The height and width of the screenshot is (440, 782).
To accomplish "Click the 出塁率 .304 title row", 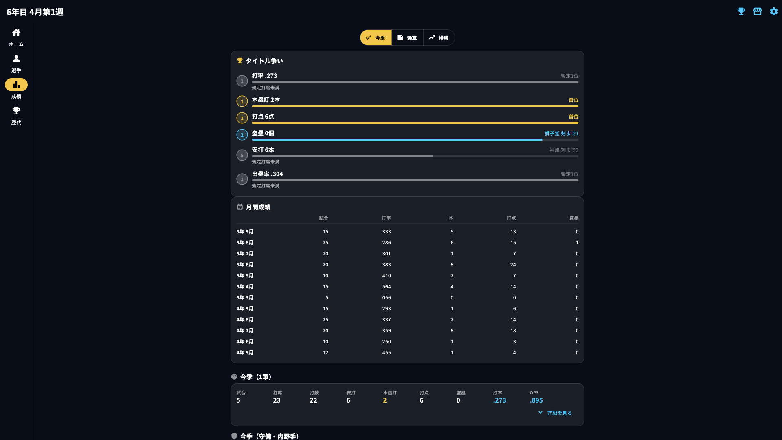I will 267,174.
